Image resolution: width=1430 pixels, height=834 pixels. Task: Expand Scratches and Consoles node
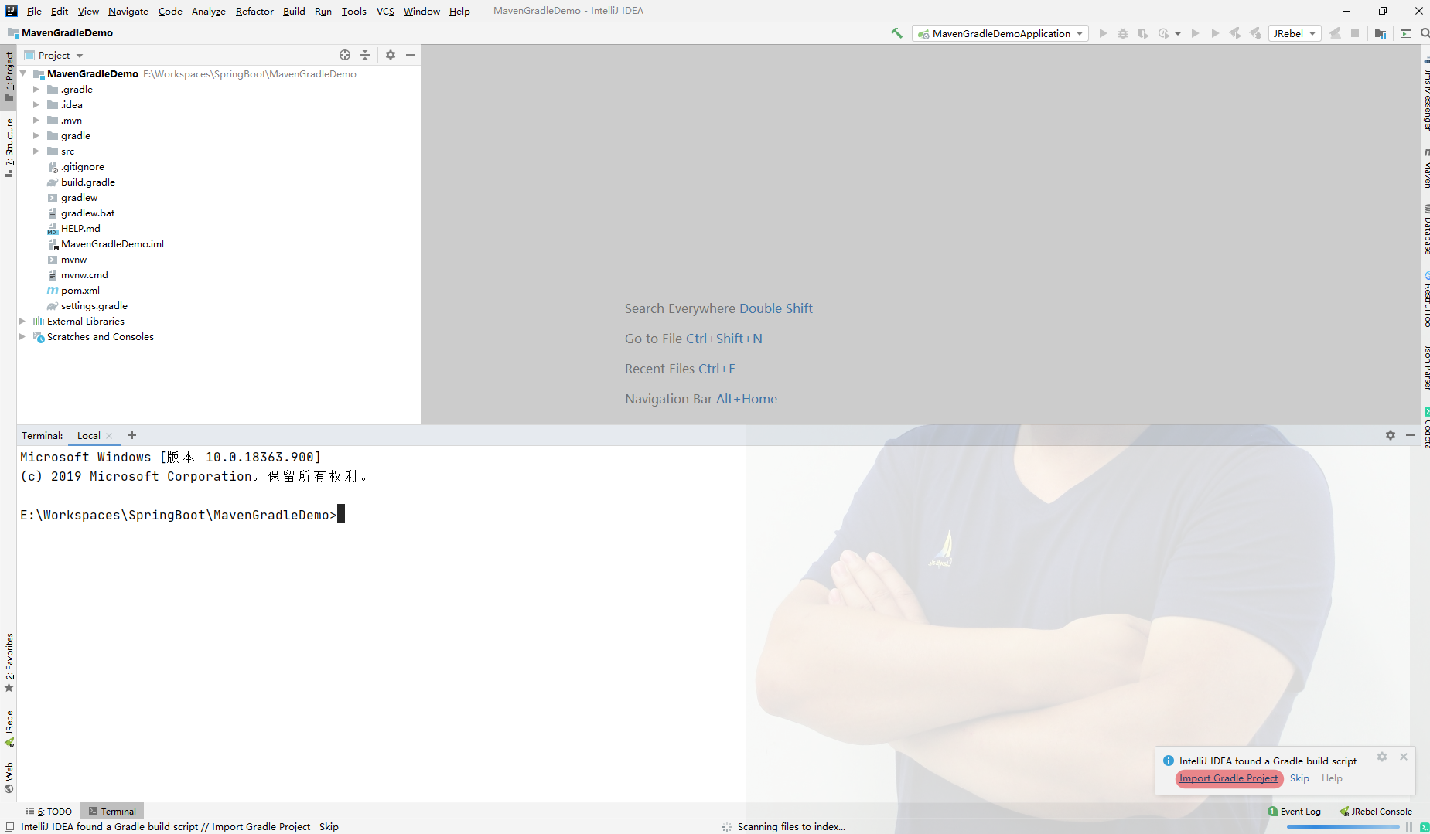(x=22, y=336)
